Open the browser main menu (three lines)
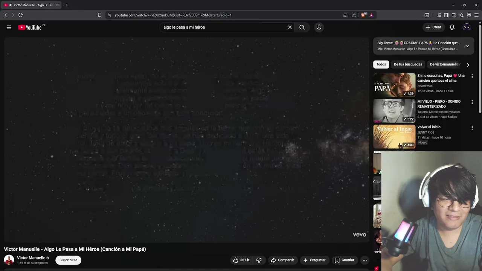Viewport: 482px width, 271px height. point(476,15)
